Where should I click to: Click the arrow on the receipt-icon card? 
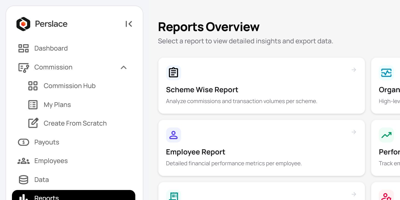(354, 194)
